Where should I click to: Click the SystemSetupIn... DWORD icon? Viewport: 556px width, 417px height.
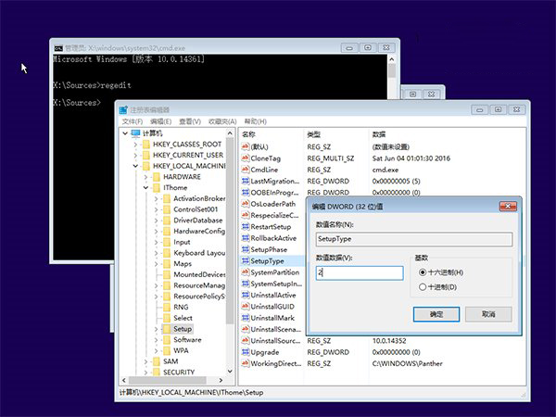(x=245, y=284)
